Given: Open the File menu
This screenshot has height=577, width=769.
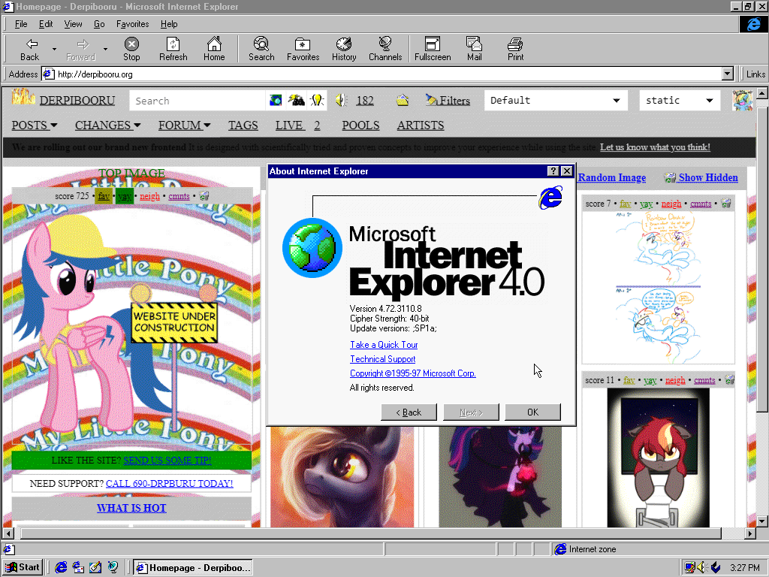Looking at the screenshot, I should tap(21, 24).
